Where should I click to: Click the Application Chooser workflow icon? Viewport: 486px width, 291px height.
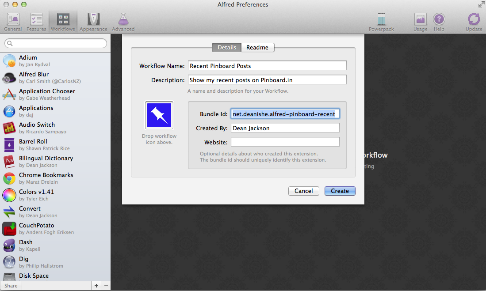tap(9, 94)
